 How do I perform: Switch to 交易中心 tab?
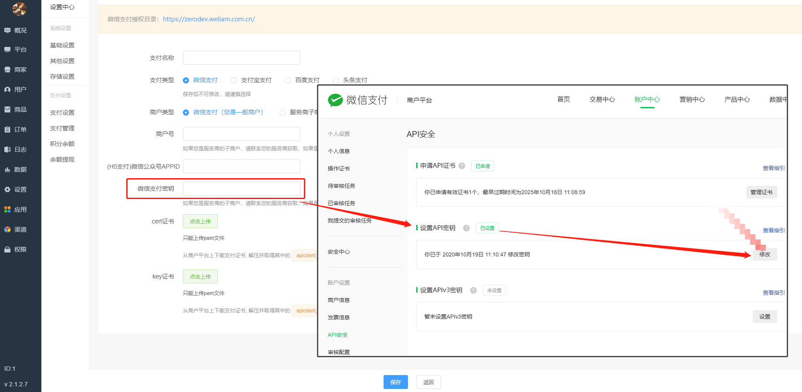click(x=602, y=100)
